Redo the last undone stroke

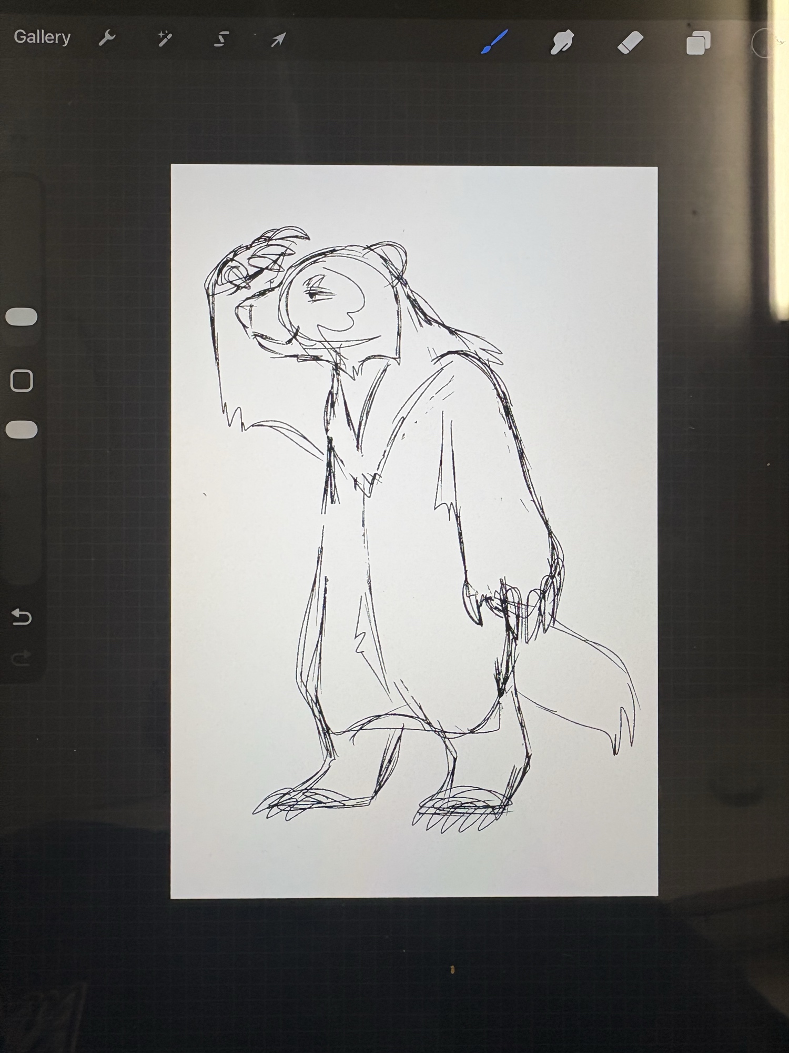22,658
